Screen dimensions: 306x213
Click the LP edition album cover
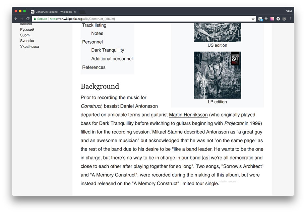click(217, 75)
